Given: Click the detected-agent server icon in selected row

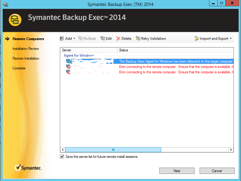Looking at the screenshot, I should tap(69, 61).
